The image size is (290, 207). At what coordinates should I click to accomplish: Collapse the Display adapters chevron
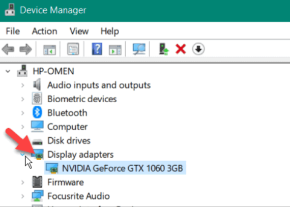pyautogui.click(x=22, y=154)
